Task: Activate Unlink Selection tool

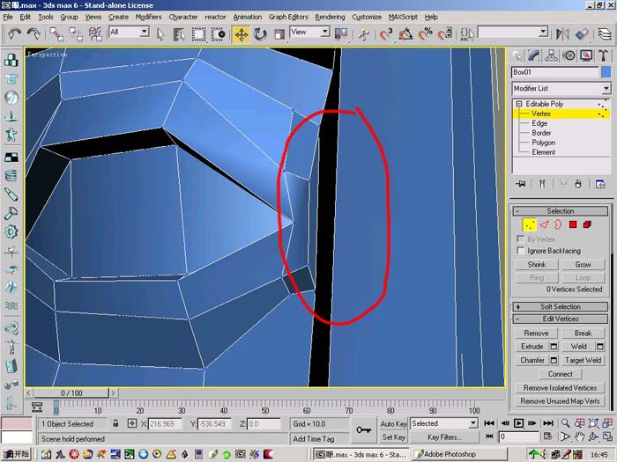Action: [76, 34]
